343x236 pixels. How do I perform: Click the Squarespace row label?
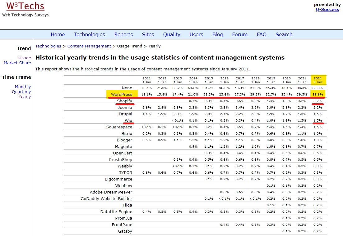[x=119, y=127]
